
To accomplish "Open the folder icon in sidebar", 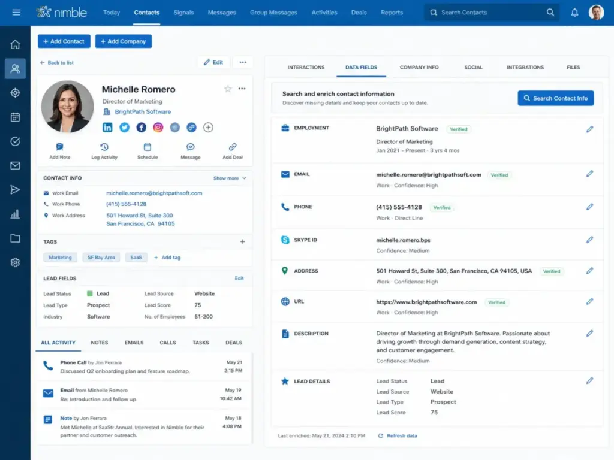I will coord(15,238).
